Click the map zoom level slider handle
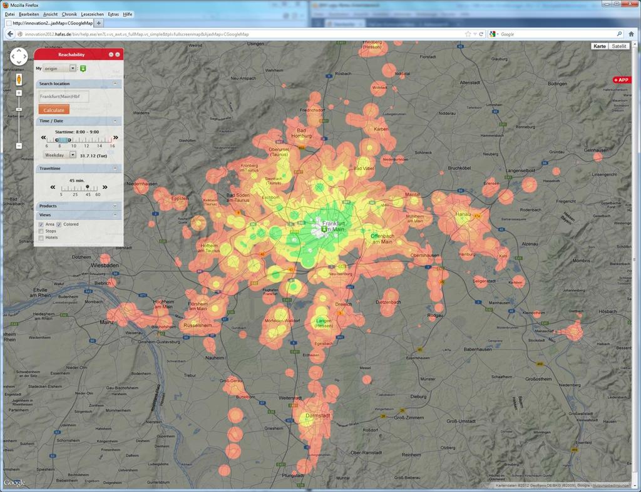Image resolution: width=641 pixels, height=492 pixels. [x=19, y=109]
